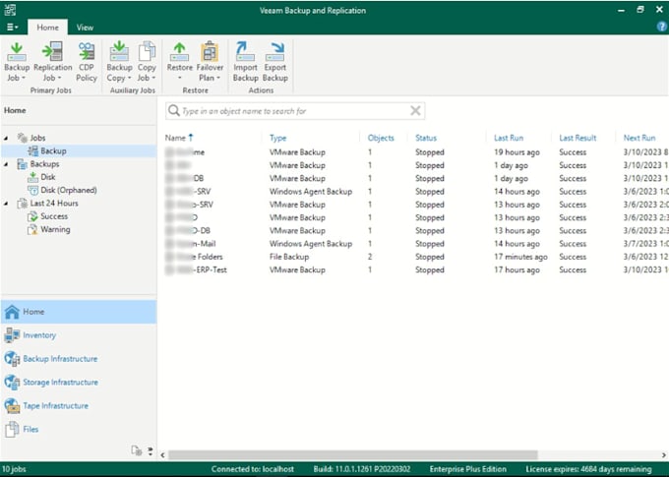Open the help question mark icon

point(661,28)
